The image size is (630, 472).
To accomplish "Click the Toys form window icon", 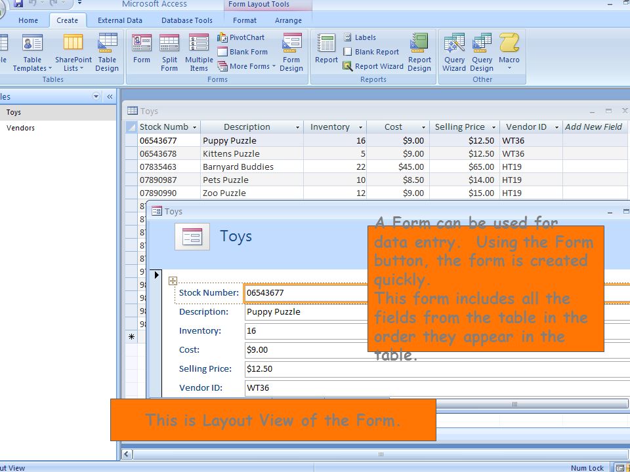I will click(x=157, y=211).
